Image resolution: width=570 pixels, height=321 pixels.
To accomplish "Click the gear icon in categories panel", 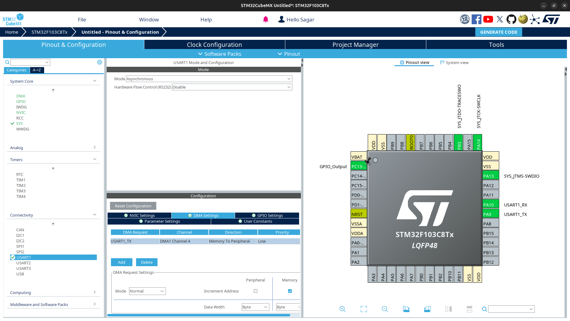I will [x=100, y=62].
